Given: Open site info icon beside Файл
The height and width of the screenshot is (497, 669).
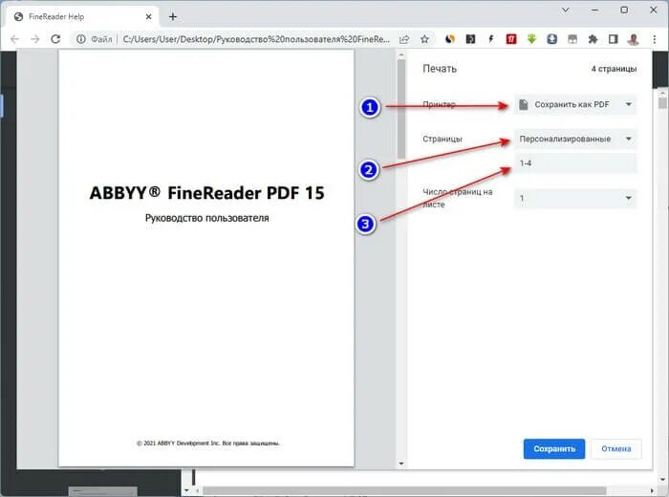Looking at the screenshot, I should pyautogui.click(x=80, y=39).
